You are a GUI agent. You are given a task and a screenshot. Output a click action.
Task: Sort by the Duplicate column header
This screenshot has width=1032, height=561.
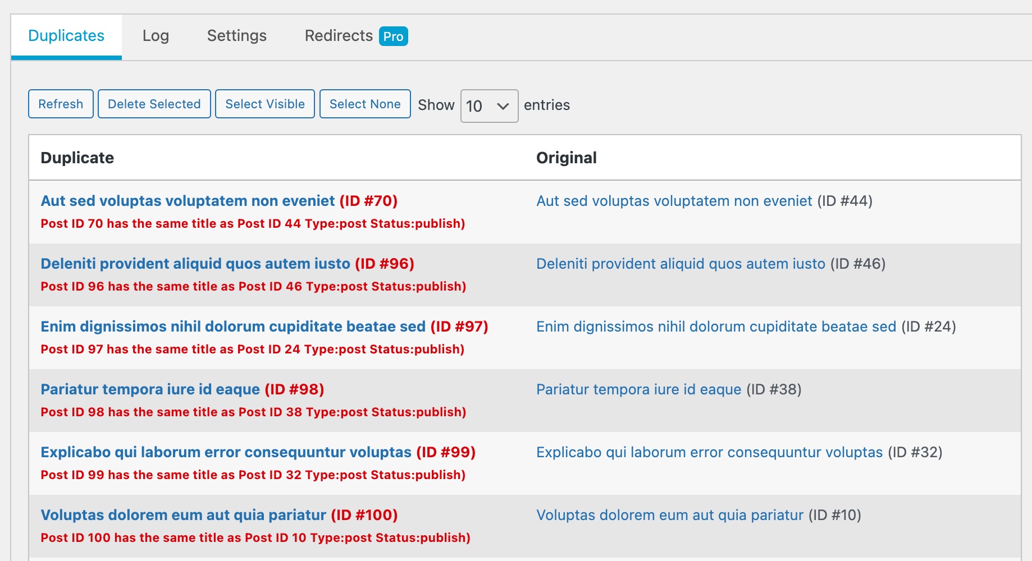[77, 158]
